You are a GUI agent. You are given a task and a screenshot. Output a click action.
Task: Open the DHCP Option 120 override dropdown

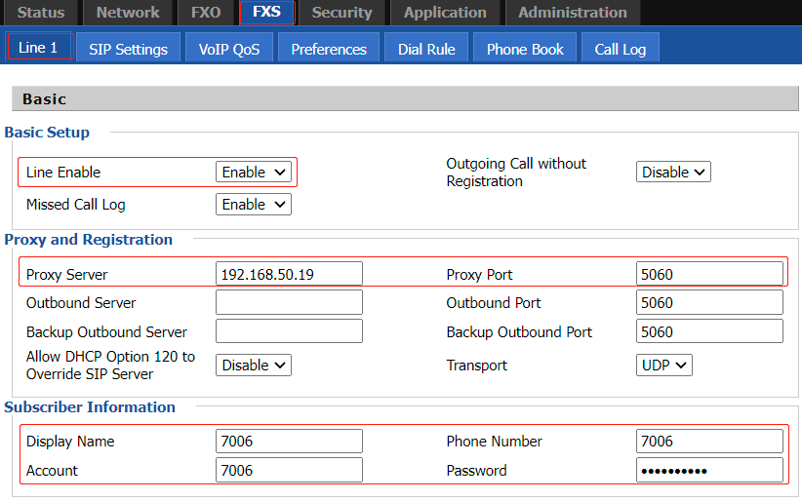254,366
